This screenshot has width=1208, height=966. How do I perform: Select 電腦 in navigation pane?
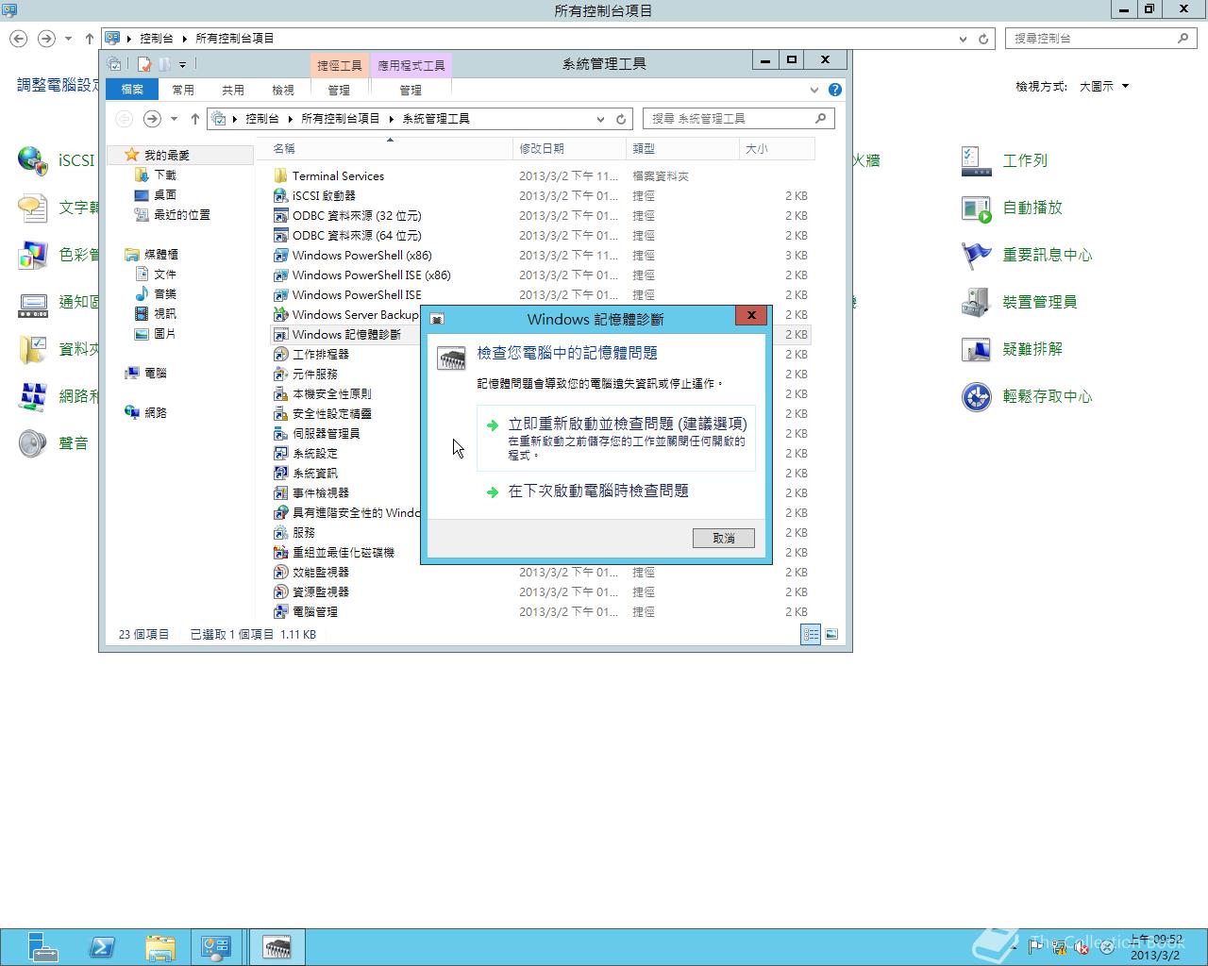156,373
